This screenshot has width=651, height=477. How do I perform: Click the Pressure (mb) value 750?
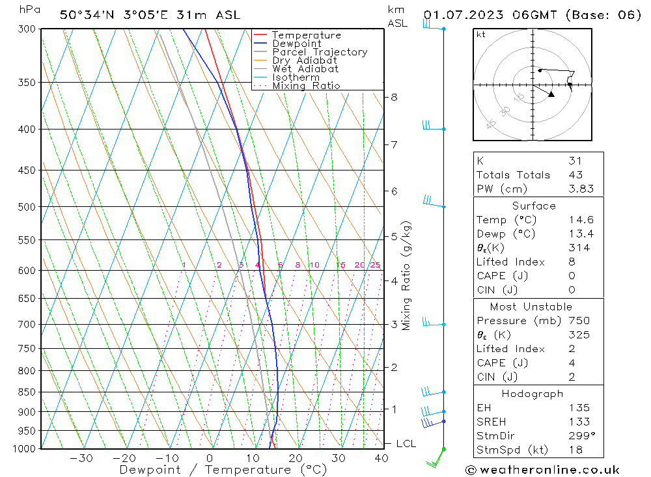(x=579, y=320)
